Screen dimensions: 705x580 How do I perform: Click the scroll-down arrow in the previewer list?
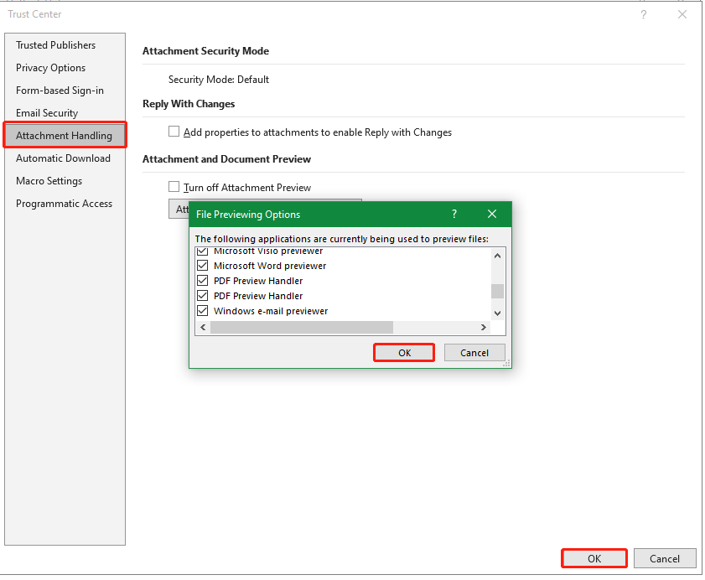click(x=497, y=313)
